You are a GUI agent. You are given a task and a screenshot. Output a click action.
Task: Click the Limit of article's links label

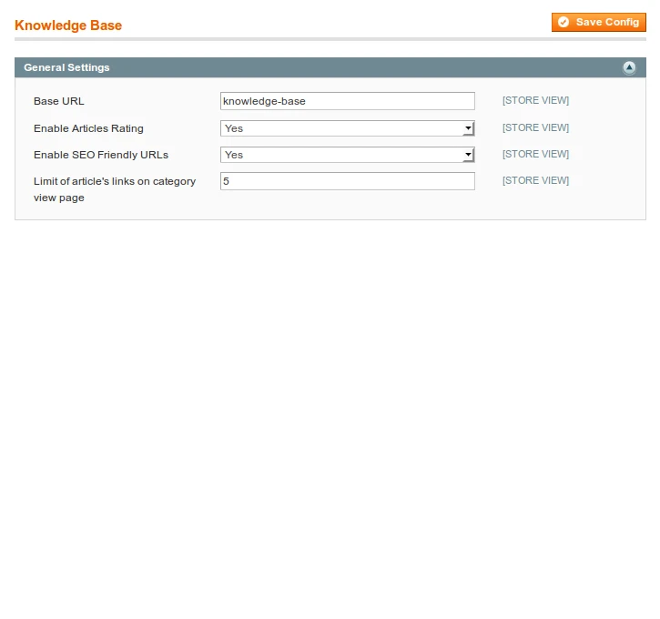tap(114, 181)
